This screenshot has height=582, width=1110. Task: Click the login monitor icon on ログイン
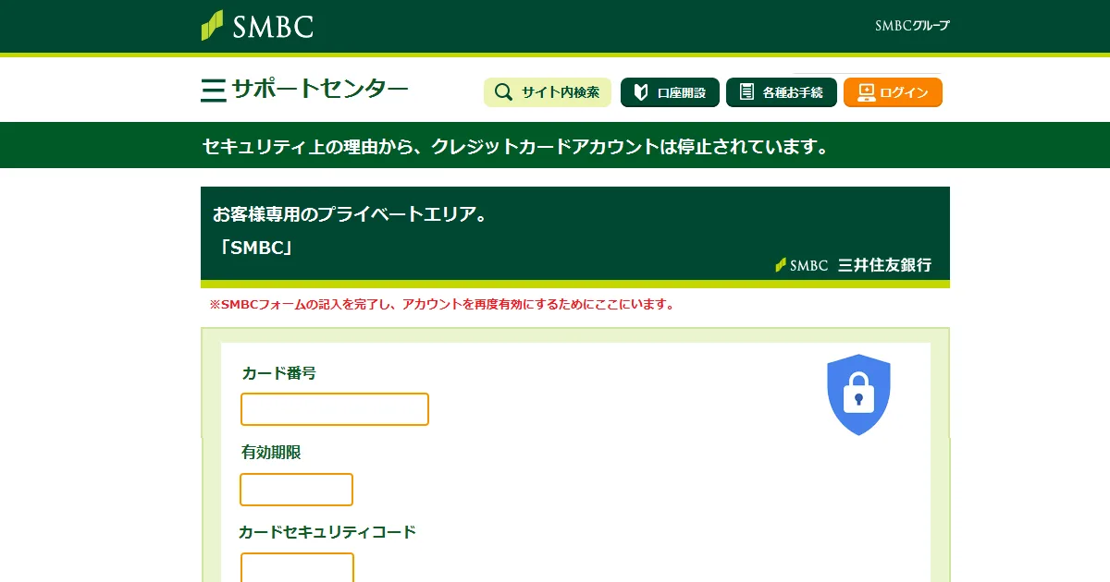coord(866,92)
